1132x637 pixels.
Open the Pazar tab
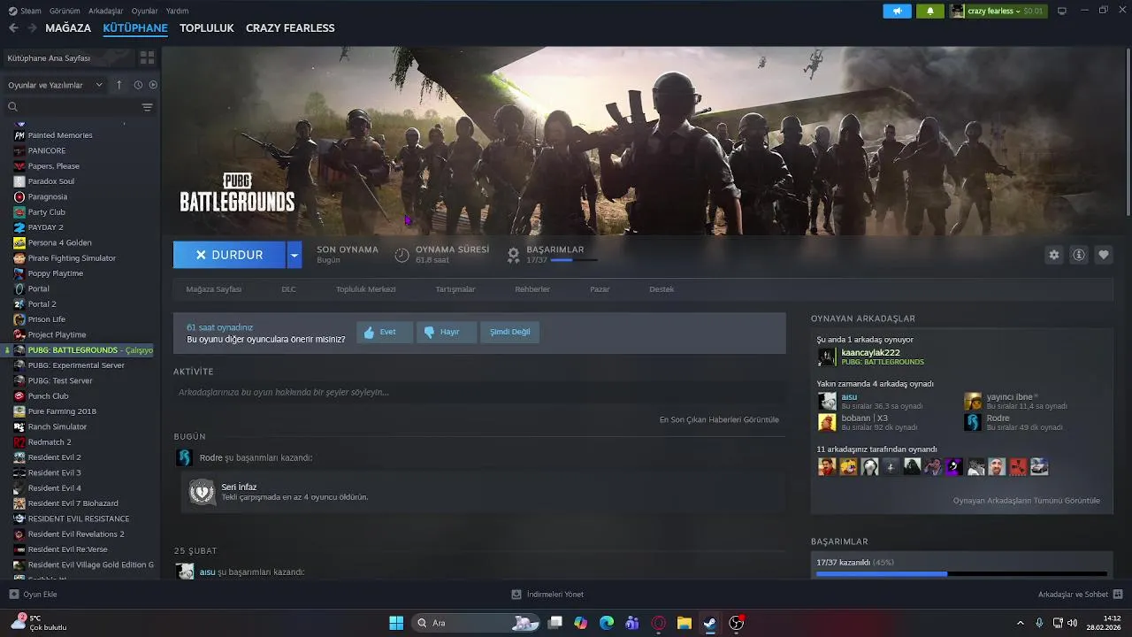click(600, 289)
